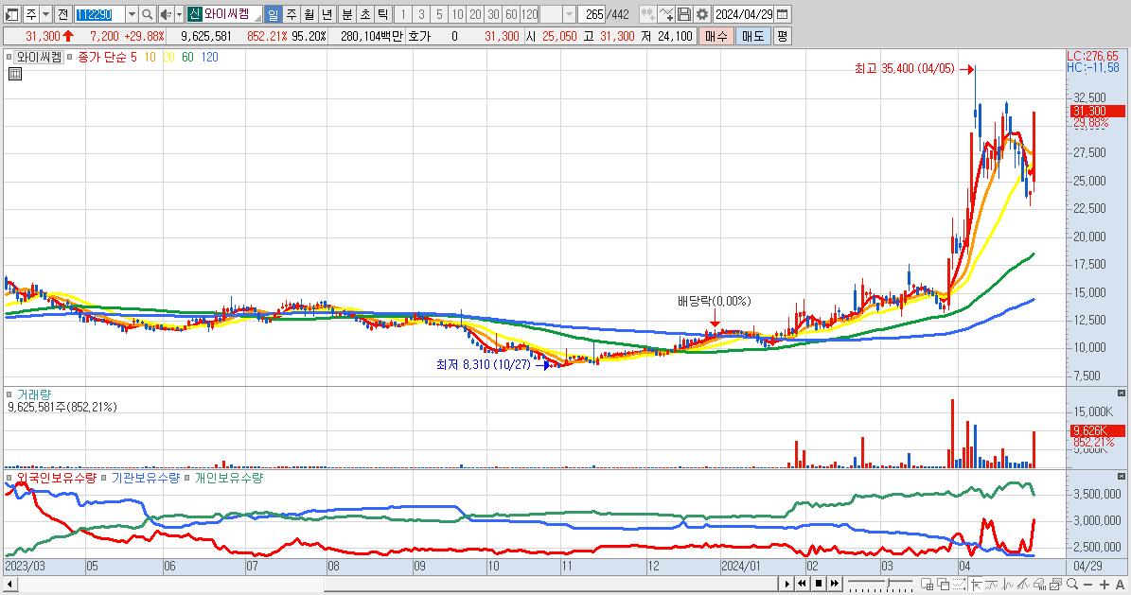This screenshot has width=1131, height=595.
Task: Click the 전 button
Action: point(62,14)
